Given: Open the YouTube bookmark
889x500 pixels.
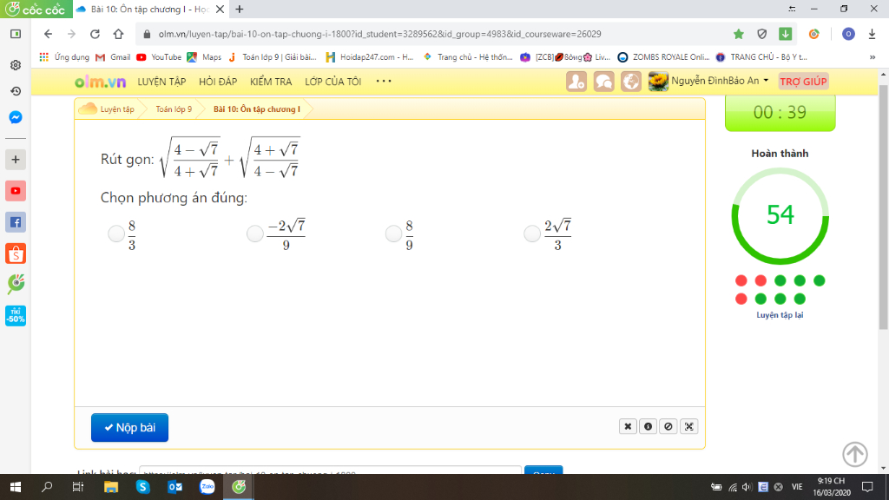Looking at the screenshot, I should click(x=159, y=57).
